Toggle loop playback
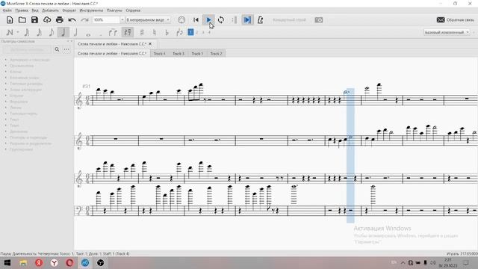The image size is (478, 269). click(x=221, y=20)
